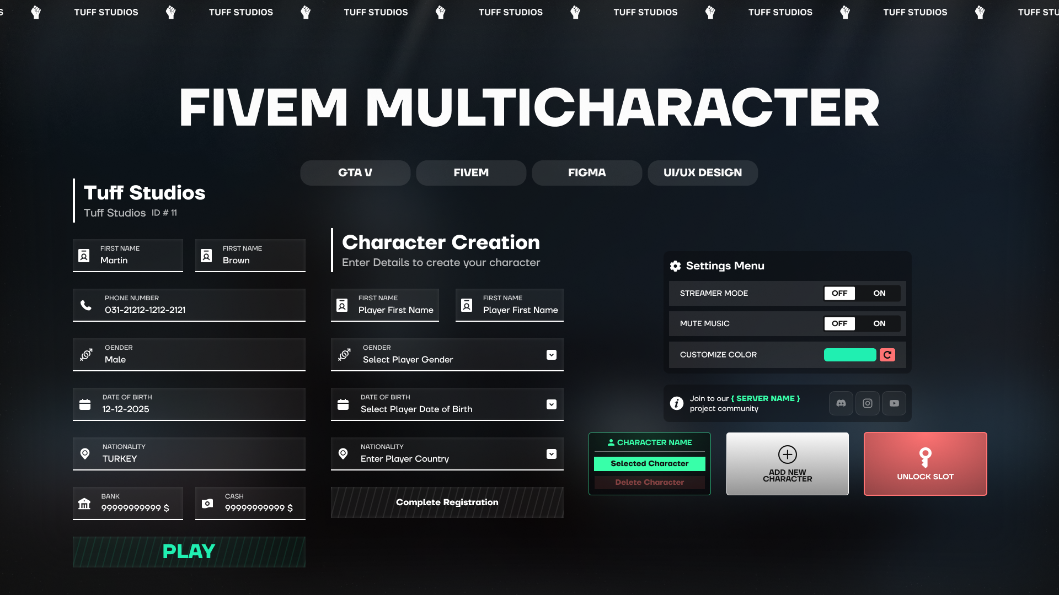Click the PLAY button
Screen dimensions: 1059x595
point(189,552)
